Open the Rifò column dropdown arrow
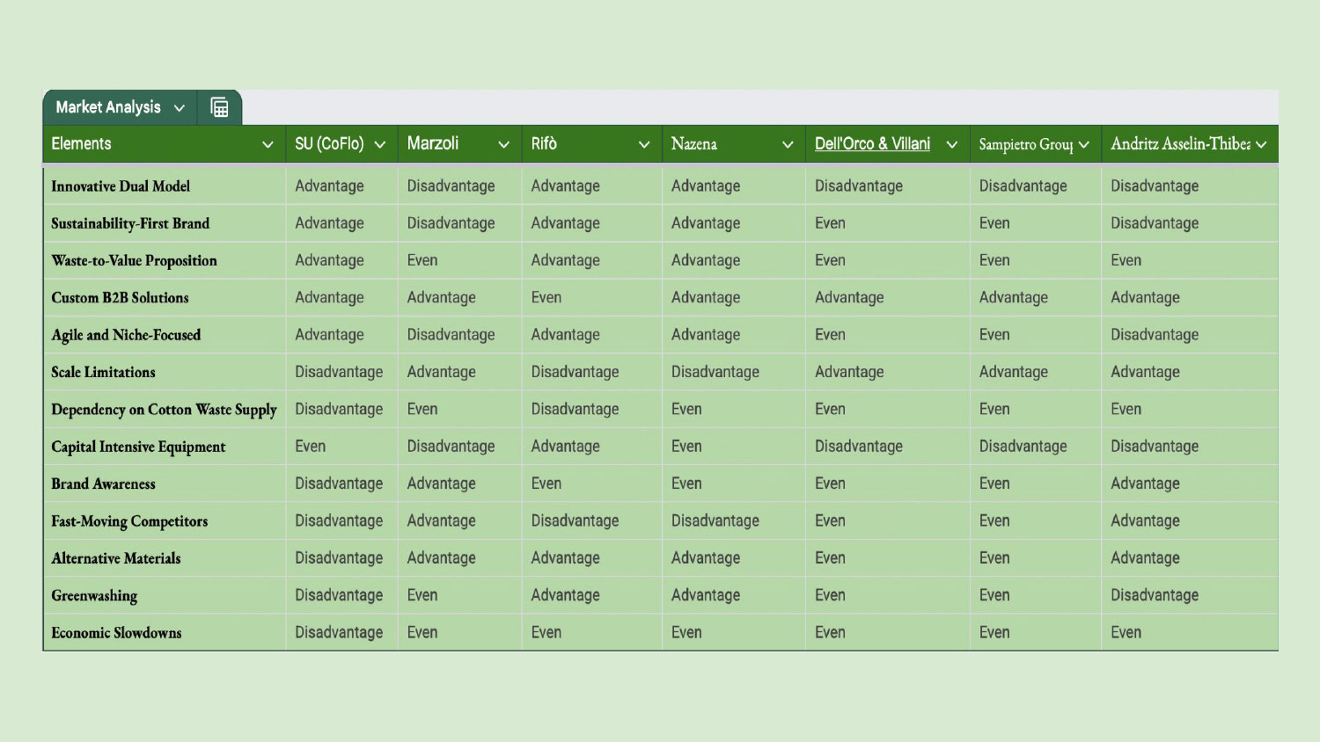This screenshot has height=742, width=1320. tap(644, 144)
